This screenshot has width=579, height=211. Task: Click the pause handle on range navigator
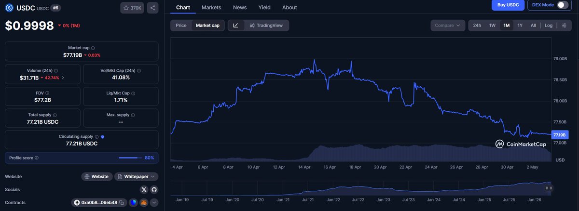click(x=549, y=188)
